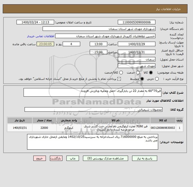Image resolution: width=193 pixels, height=187 pixels.
Task: Click the ساعت باقی مانده label
Action: tap(24, 44)
